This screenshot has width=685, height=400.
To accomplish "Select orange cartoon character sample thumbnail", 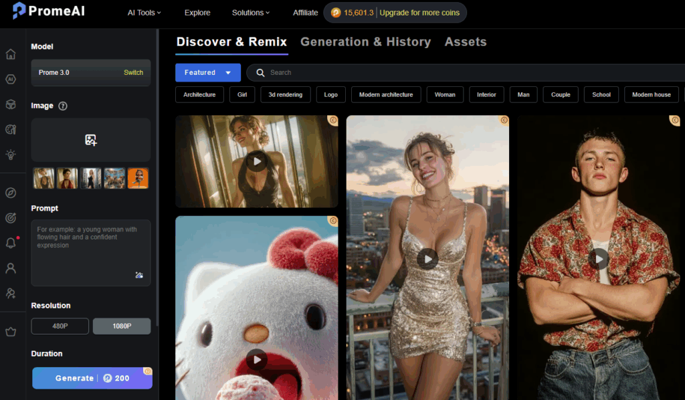I will (x=138, y=178).
